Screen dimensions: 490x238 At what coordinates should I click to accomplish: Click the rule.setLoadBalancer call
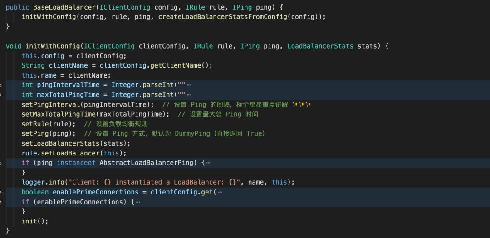[74, 153]
